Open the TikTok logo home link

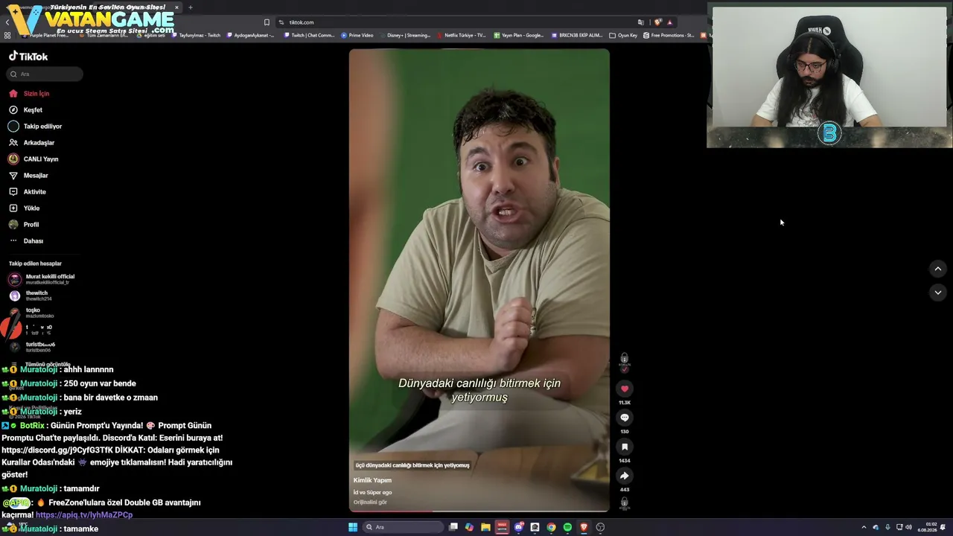[x=28, y=57]
